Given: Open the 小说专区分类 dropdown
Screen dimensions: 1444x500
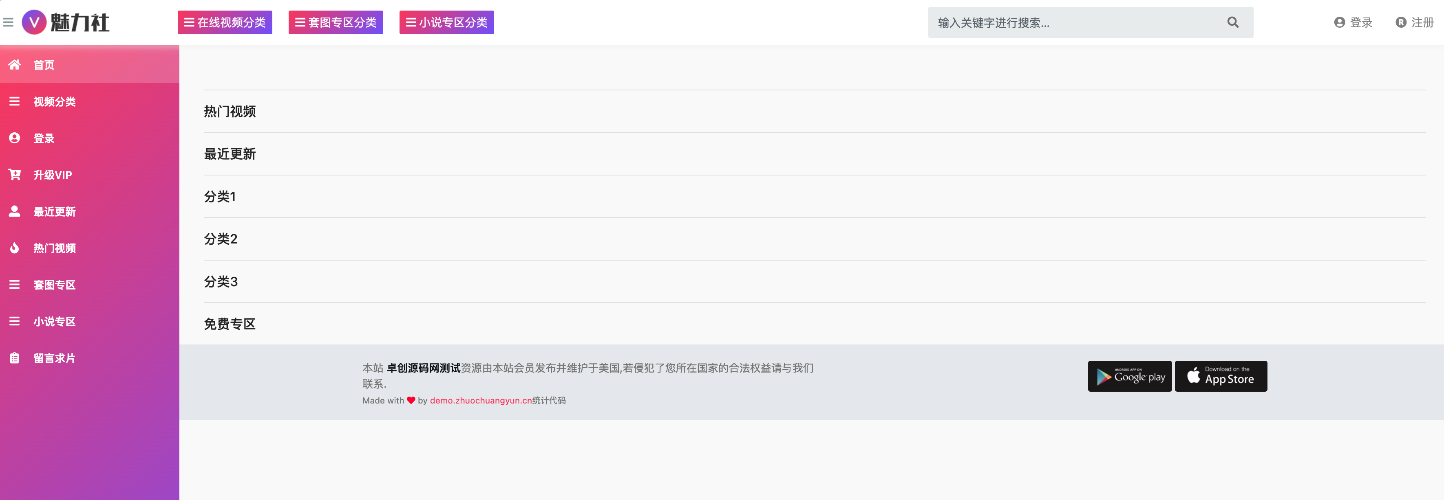Looking at the screenshot, I should 447,22.
